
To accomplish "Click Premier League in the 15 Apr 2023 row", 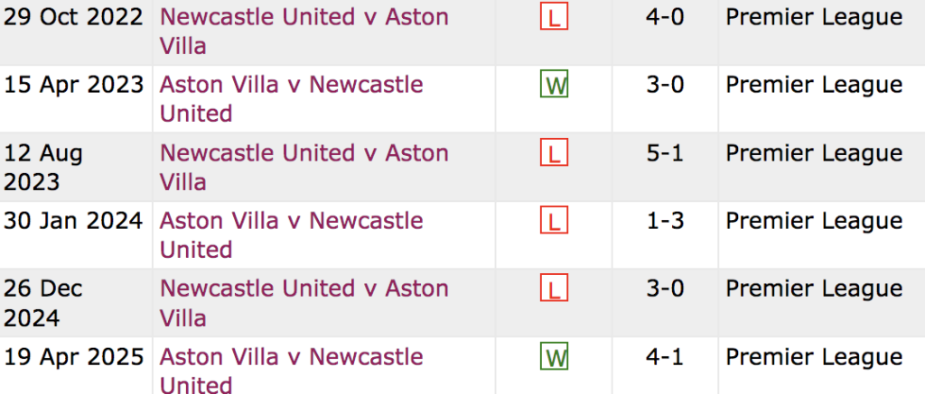I will (814, 85).
